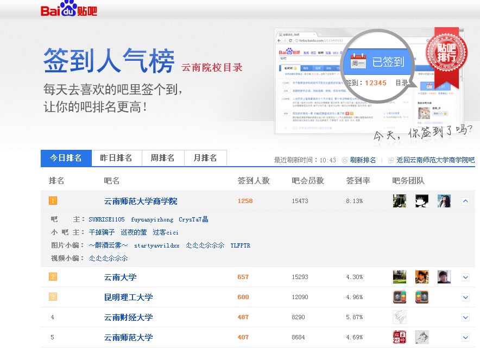Image resolution: width=480 pixels, height=348 pixels.
Task: Open image editor startyavrildxx profile
Action: click(157, 245)
